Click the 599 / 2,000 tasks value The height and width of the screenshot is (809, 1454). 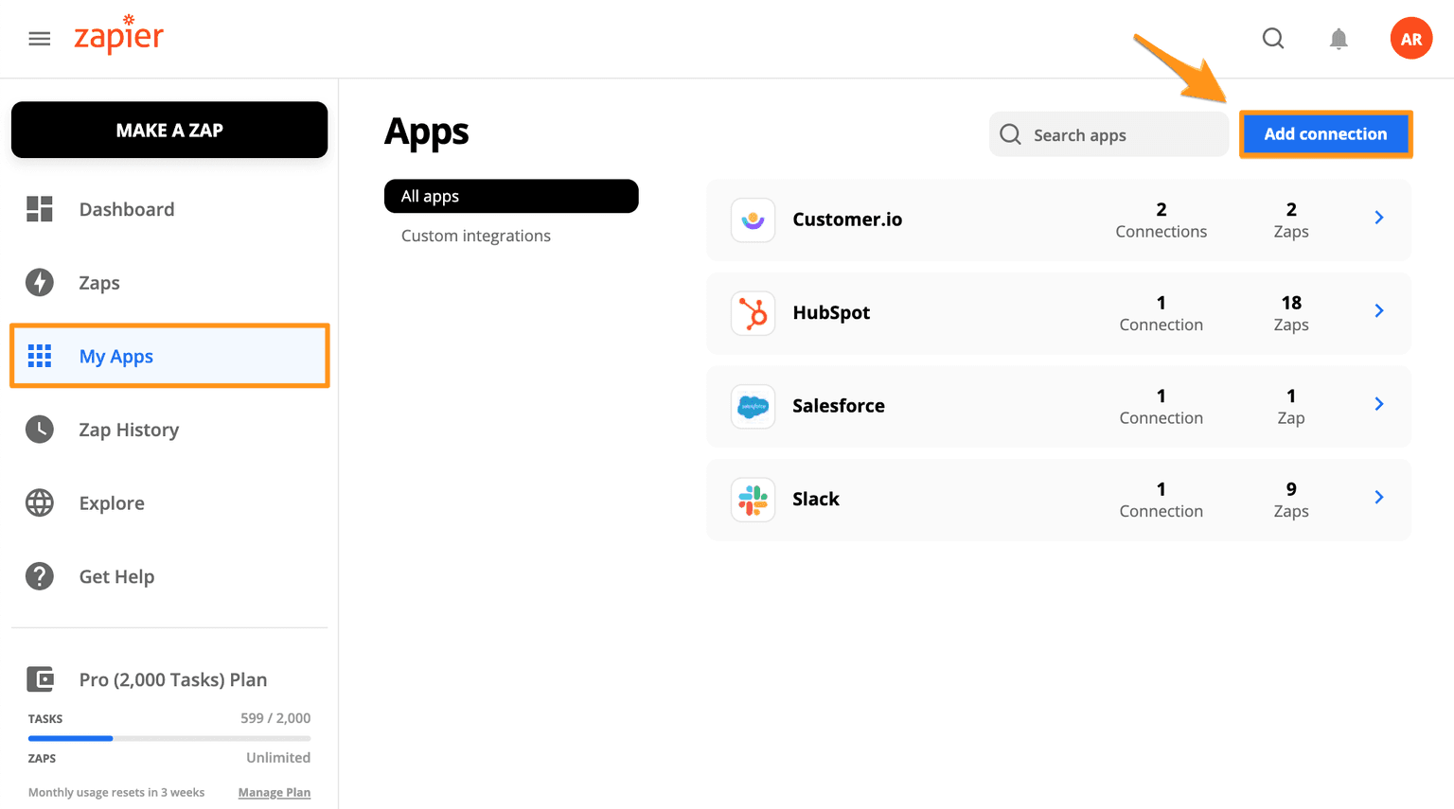point(275,718)
